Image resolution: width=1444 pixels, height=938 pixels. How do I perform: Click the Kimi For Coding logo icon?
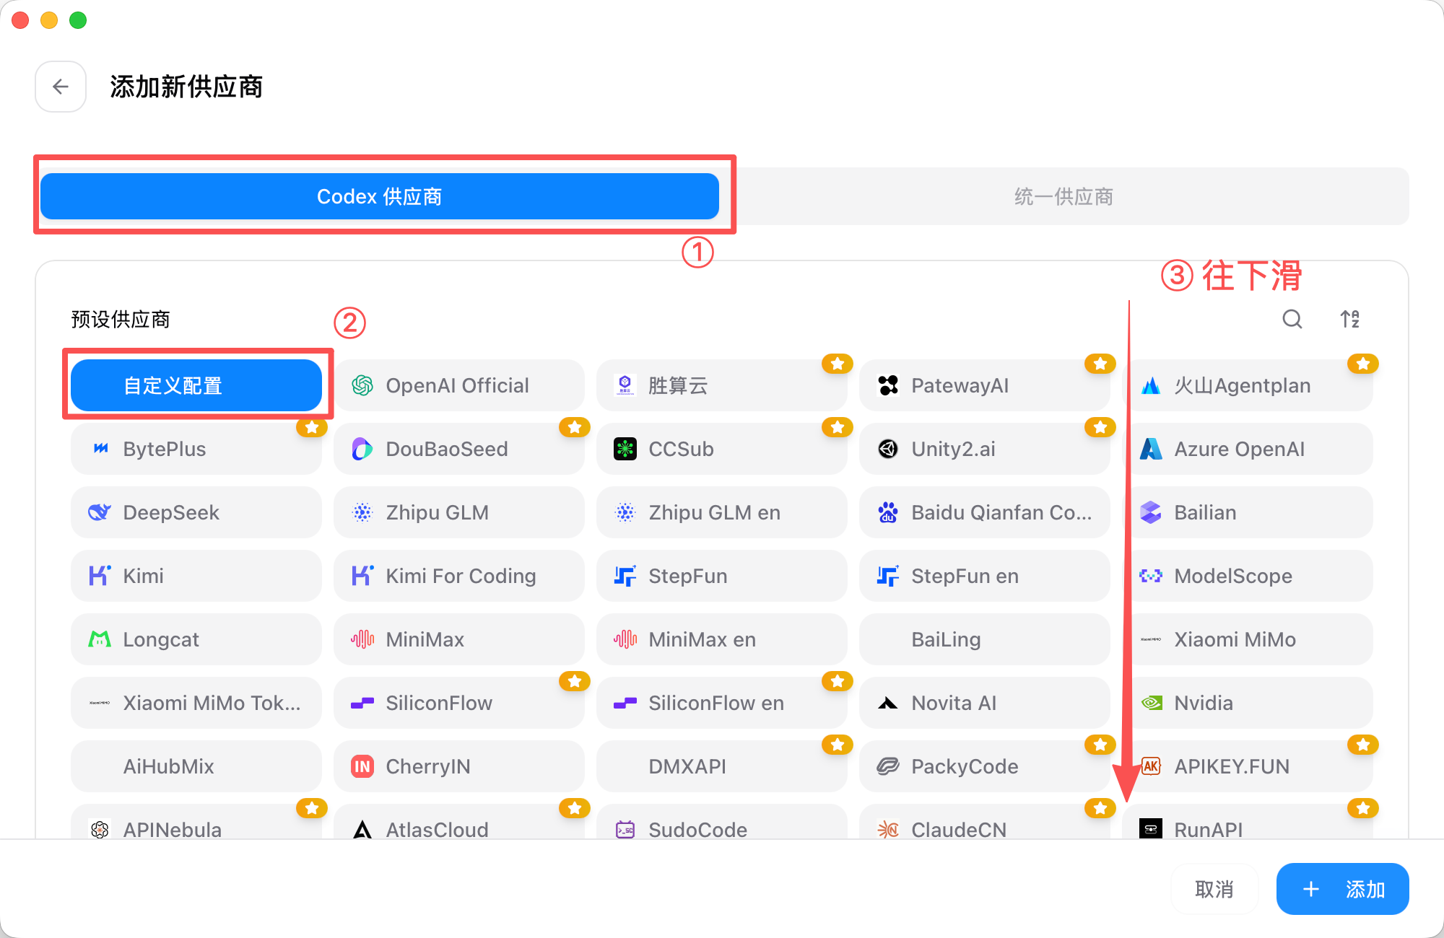tap(362, 576)
